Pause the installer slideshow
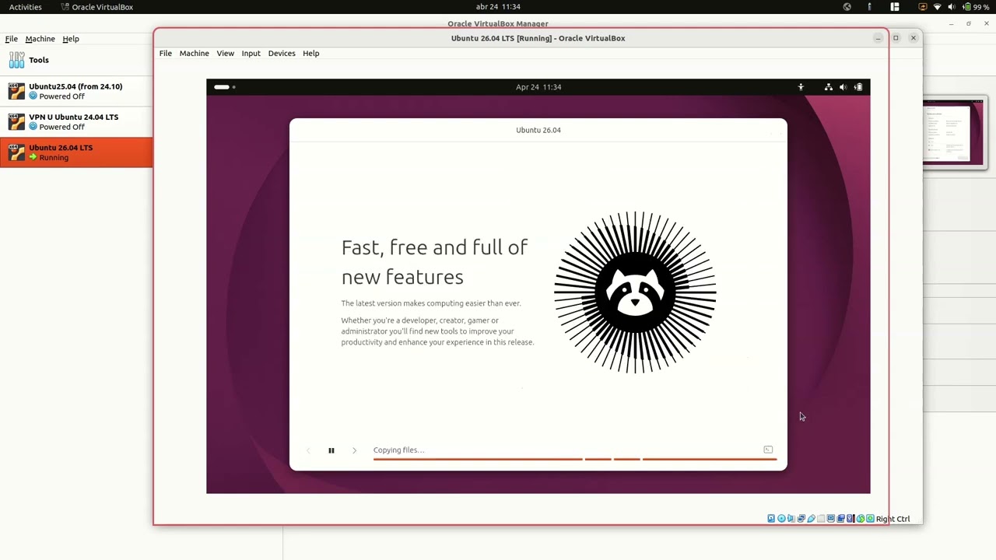Viewport: 996px width, 560px height. (x=331, y=450)
